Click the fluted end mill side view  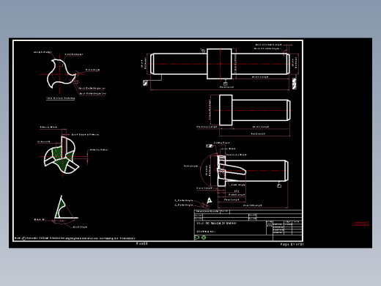253,171
